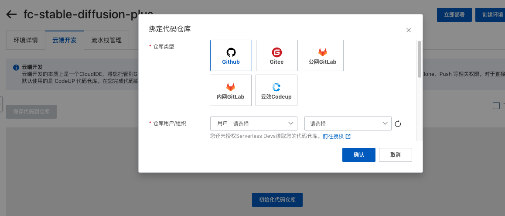505x216 pixels.
Task: Open the second 请选择 repository dropdown
Action: coord(348,123)
